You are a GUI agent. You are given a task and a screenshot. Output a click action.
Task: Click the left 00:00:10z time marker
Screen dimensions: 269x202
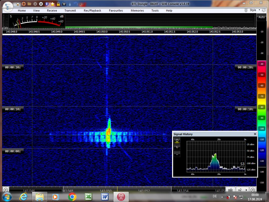tap(13, 109)
